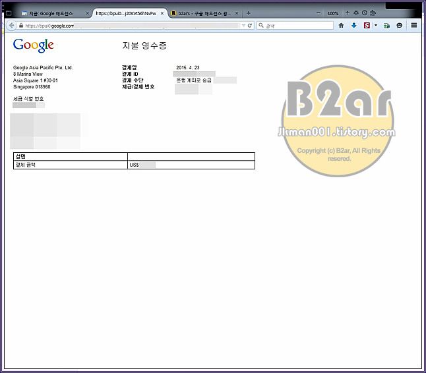
Task: Click the Asia Square 1 #30-01 line
Action: (36, 80)
